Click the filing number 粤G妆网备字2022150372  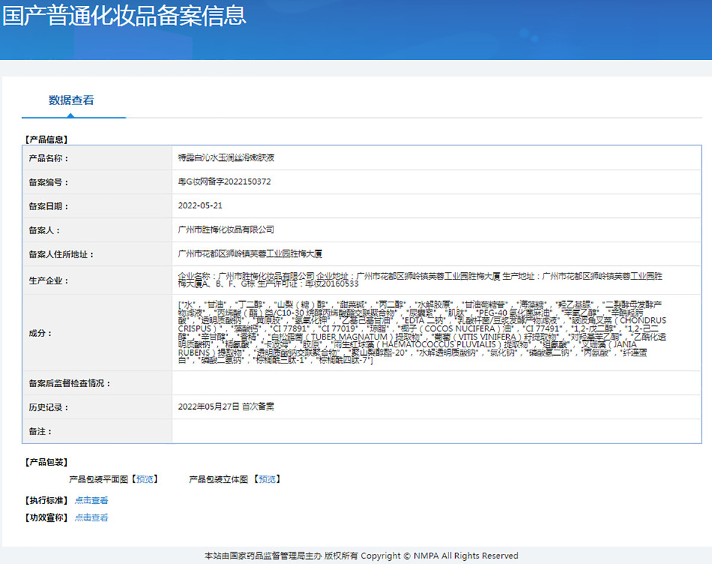(x=224, y=182)
